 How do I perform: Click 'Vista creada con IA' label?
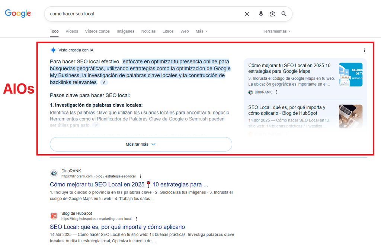coord(76,50)
